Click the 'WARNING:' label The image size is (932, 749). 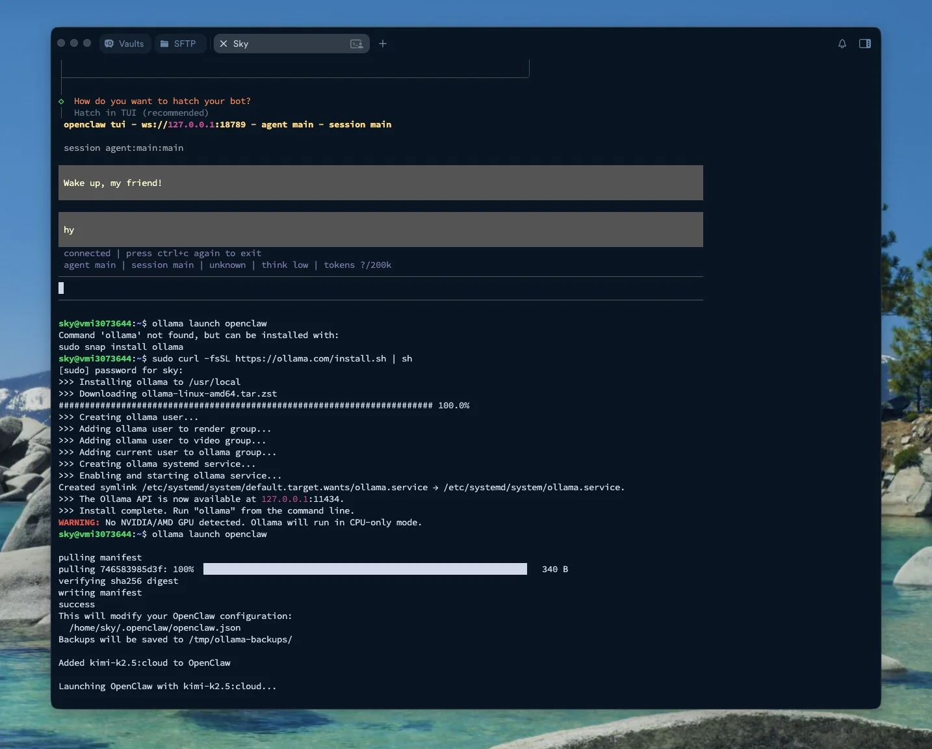coord(79,522)
